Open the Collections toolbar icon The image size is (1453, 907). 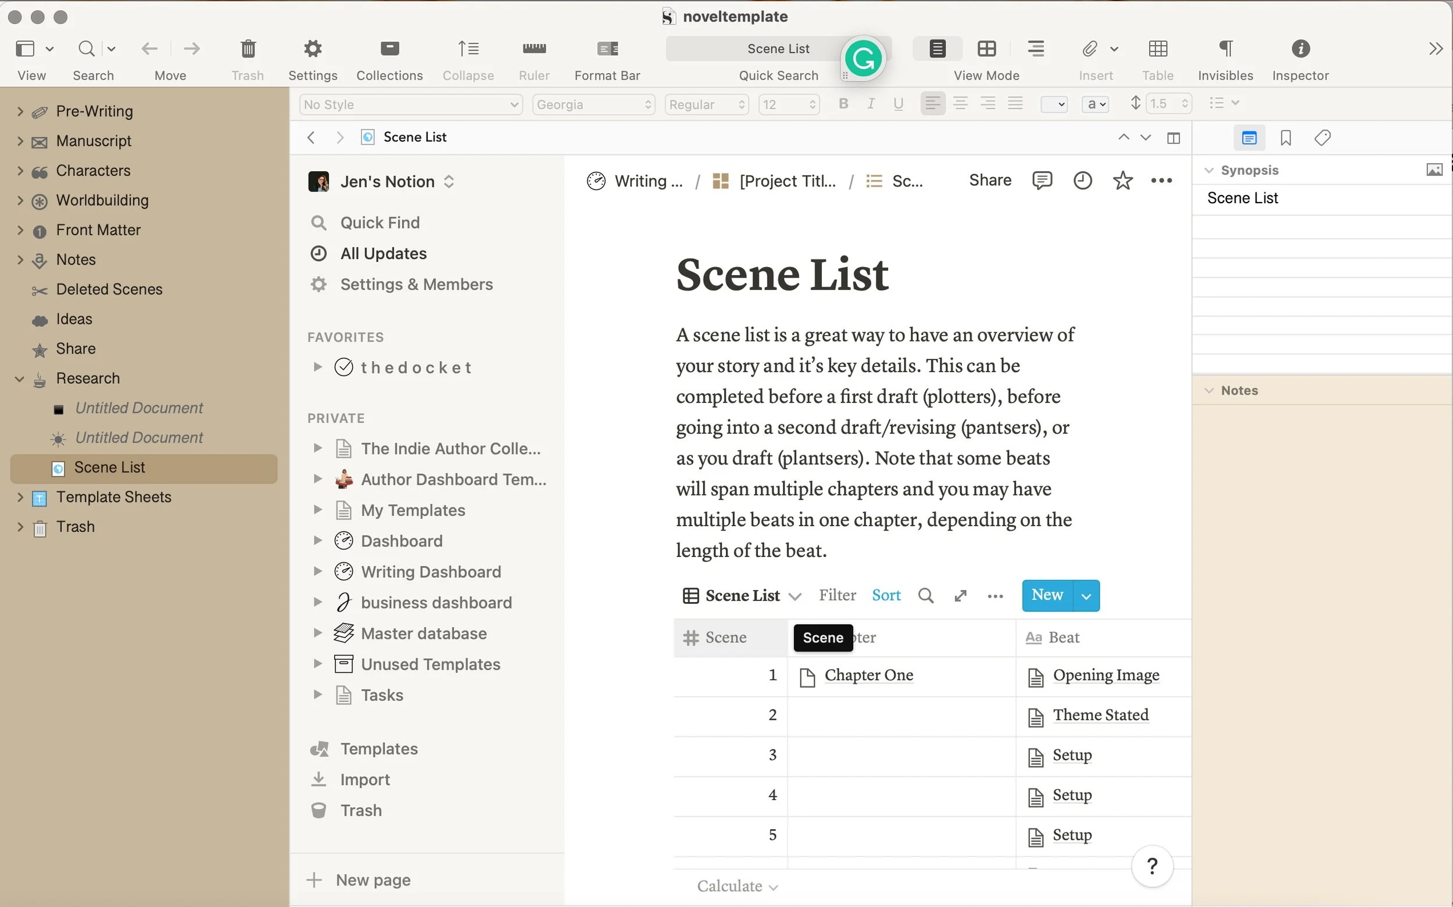389,49
